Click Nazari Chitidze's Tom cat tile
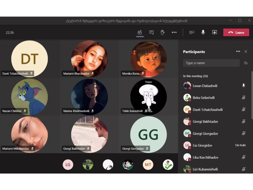Viewport: 253px width, 190px height. tap(29, 97)
